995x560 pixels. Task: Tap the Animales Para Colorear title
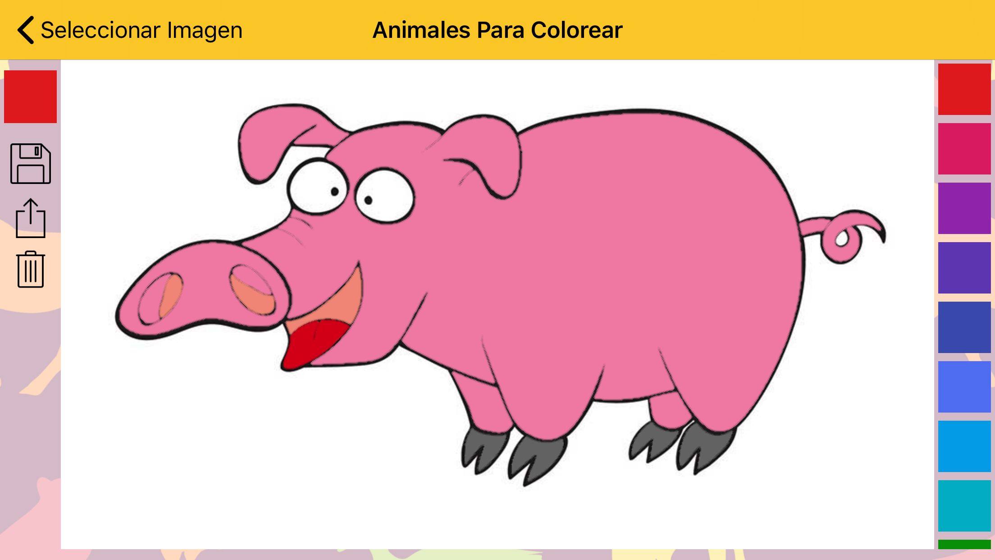tap(497, 30)
